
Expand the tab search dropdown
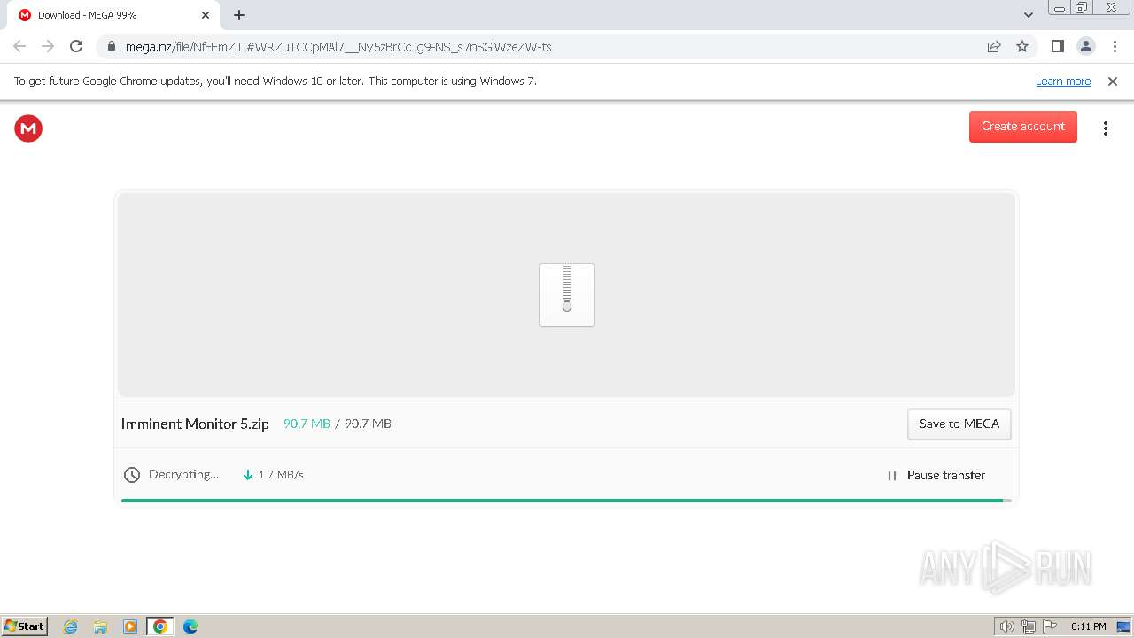click(1029, 15)
